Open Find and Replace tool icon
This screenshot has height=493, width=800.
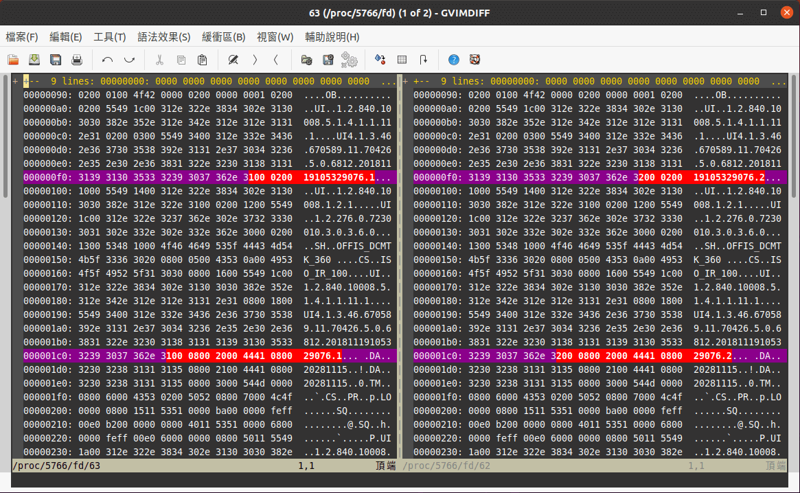[x=233, y=60]
